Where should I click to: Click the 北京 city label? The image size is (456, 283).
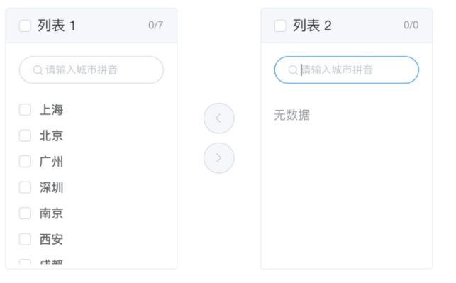(x=52, y=136)
